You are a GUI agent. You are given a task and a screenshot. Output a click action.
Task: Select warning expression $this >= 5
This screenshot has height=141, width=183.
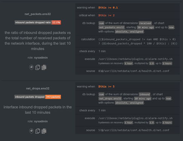[x=106, y=86]
